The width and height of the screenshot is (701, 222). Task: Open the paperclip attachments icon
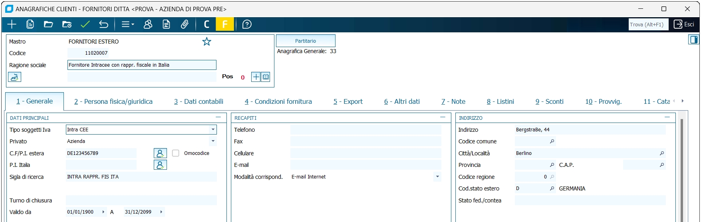(x=185, y=24)
